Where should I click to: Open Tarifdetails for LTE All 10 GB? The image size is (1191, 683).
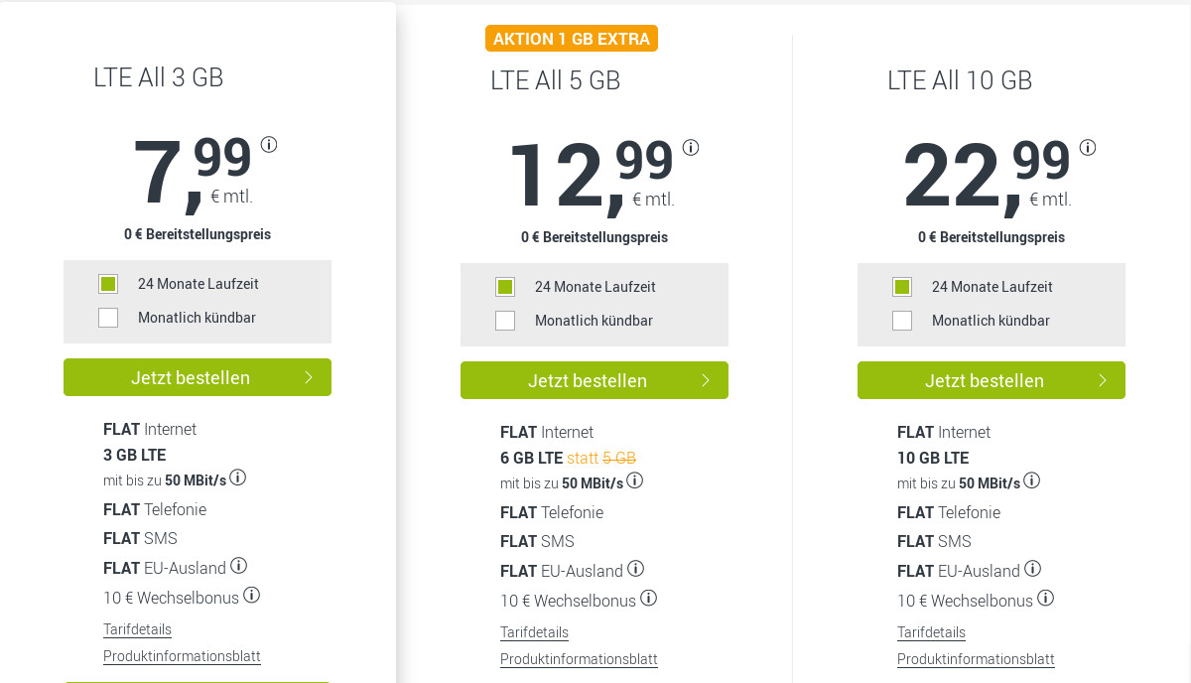931,632
